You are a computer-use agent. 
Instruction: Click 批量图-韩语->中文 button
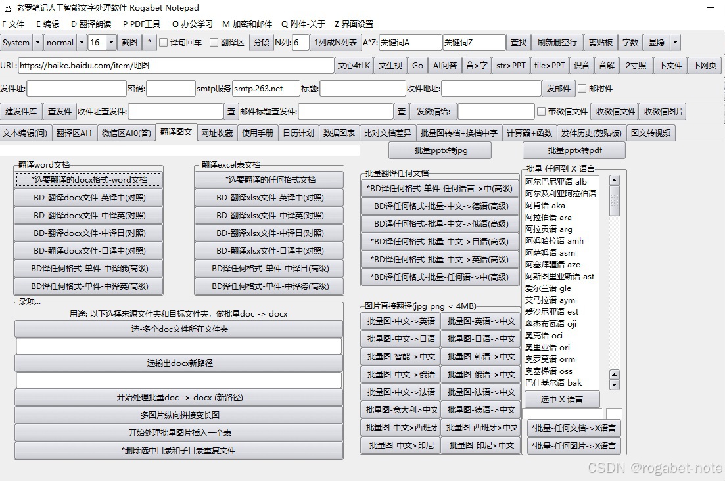481,357
